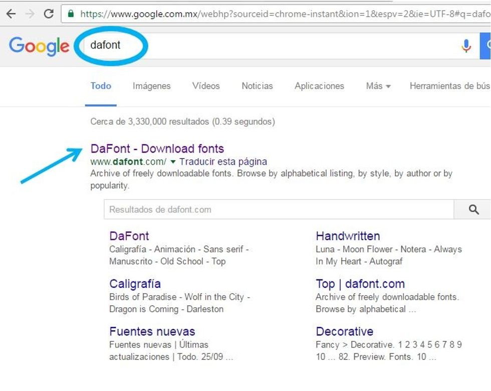Switch to the Imágenes tab
This screenshot has height=391, width=491.
coord(151,86)
